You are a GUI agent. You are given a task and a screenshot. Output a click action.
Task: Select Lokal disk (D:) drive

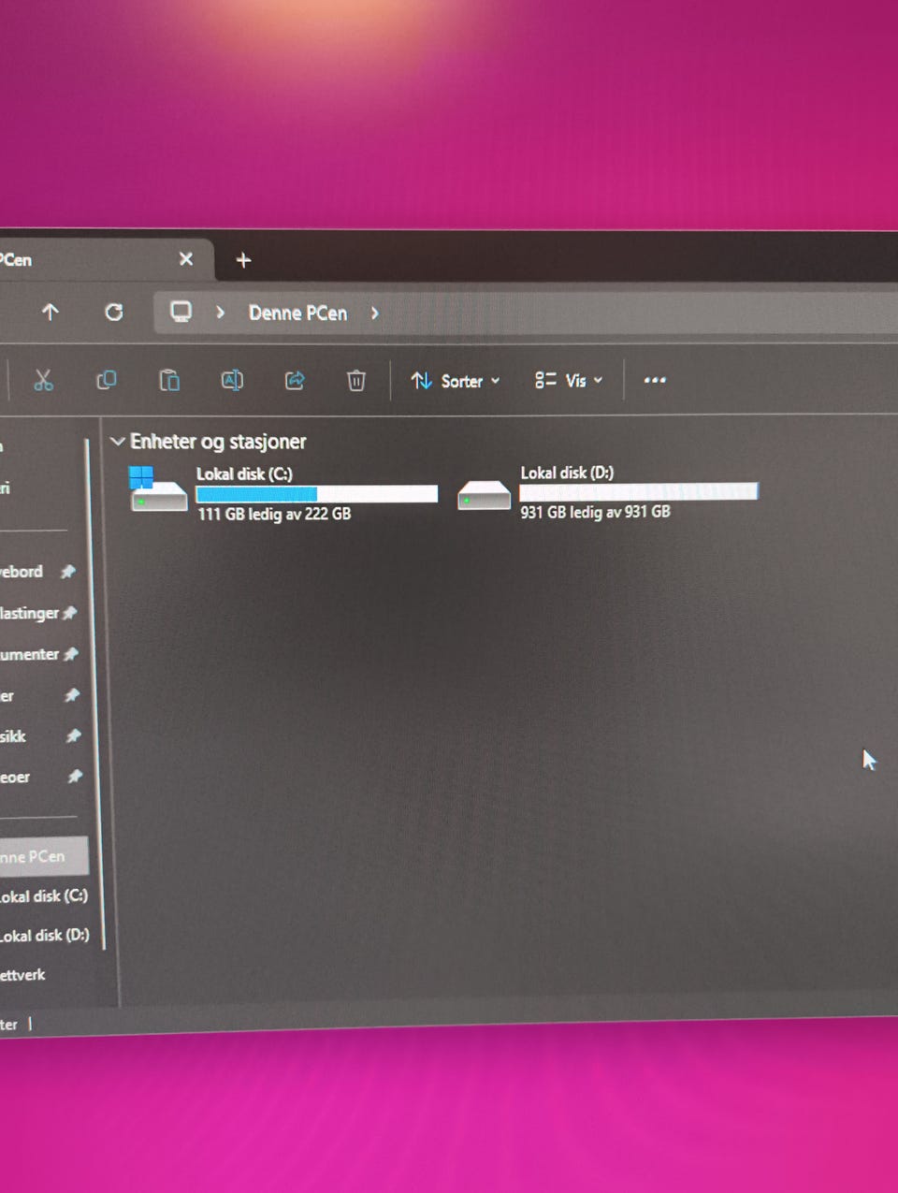pos(608,492)
